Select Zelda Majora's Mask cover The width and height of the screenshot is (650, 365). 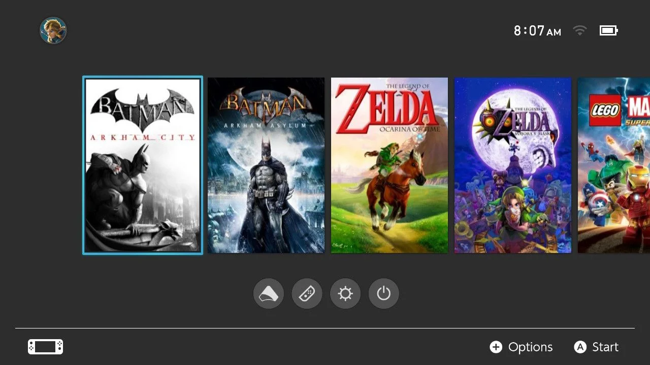point(513,165)
